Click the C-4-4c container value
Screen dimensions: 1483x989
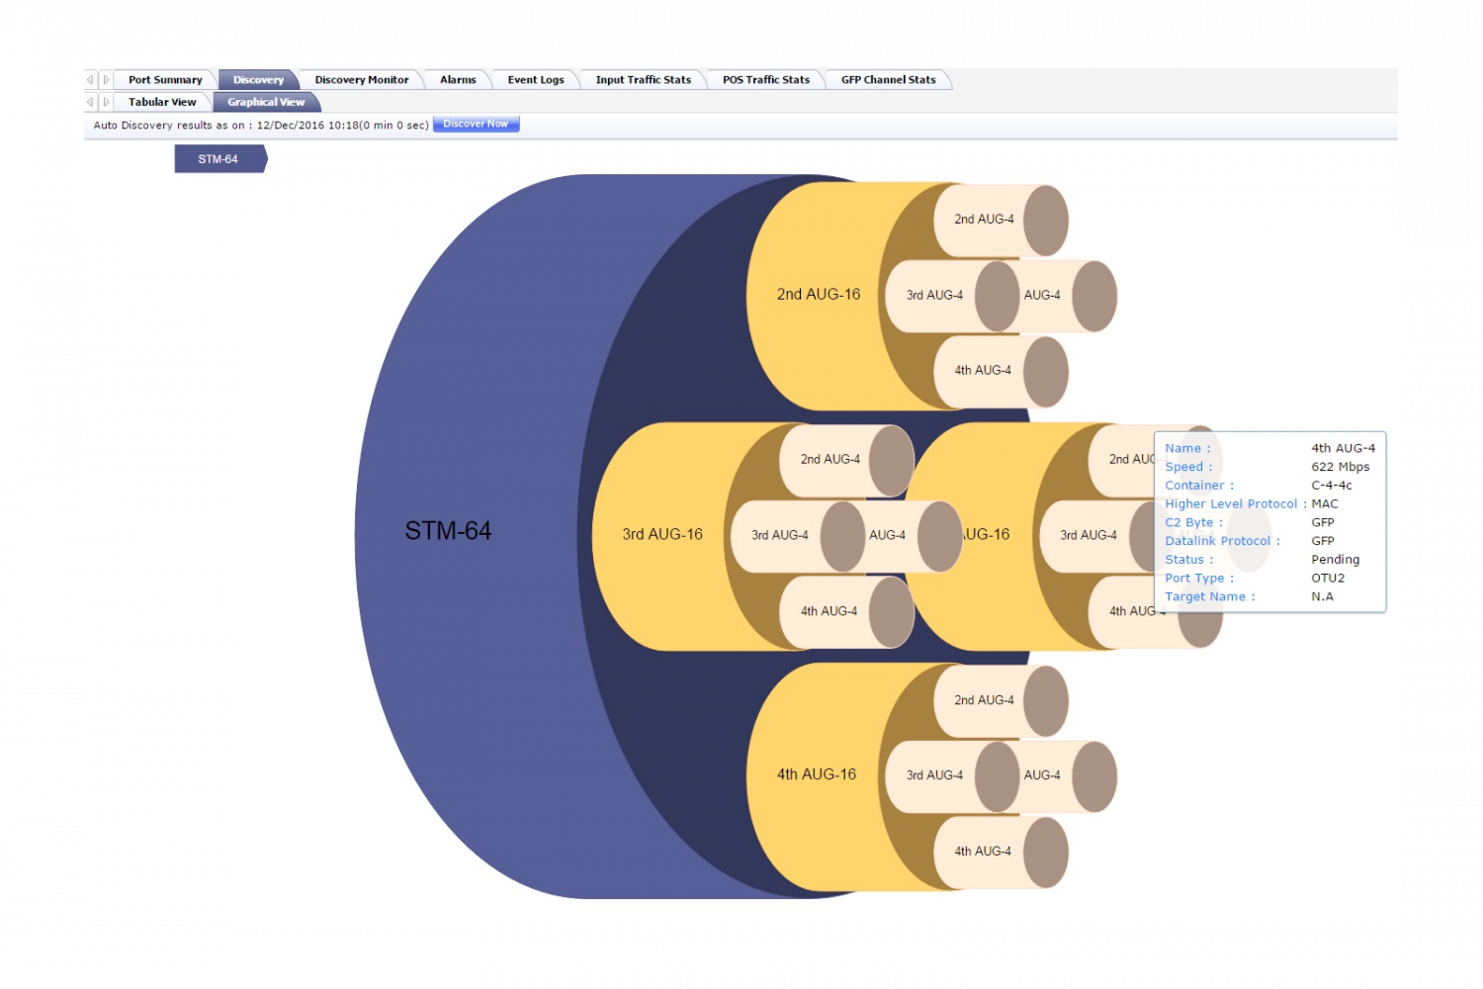[1331, 486]
